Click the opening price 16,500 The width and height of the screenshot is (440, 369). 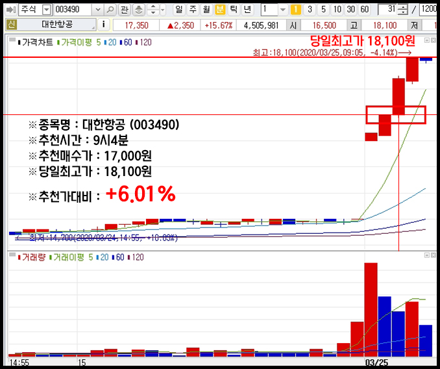(324, 25)
